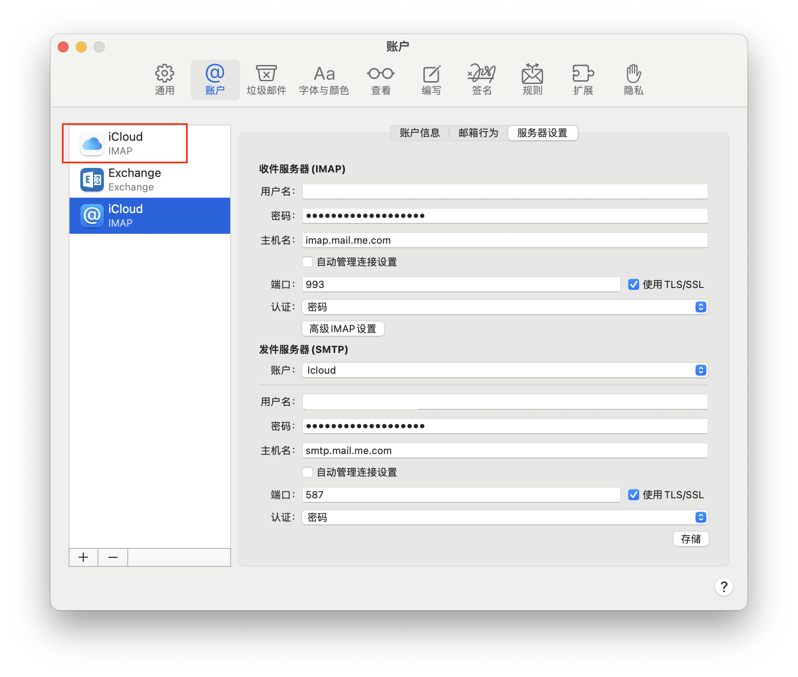The height and width of the screenshot is (677, 798).
Task: Switch to Mailbox Behaviors (邮箱行为) tab
Action: point(478,133)
